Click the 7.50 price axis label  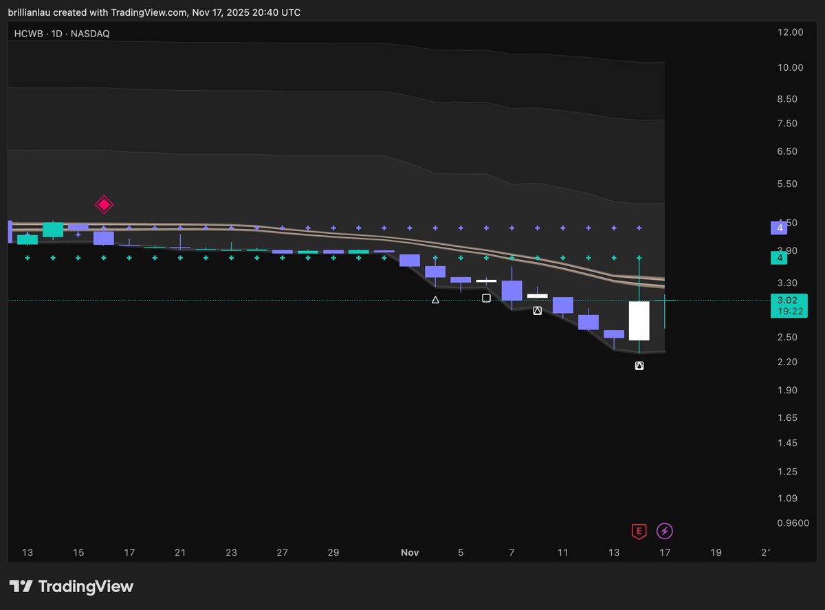(787, 123)
